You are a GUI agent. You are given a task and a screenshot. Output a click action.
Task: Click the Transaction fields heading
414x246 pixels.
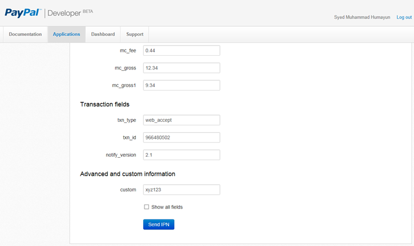coord(104,104)
